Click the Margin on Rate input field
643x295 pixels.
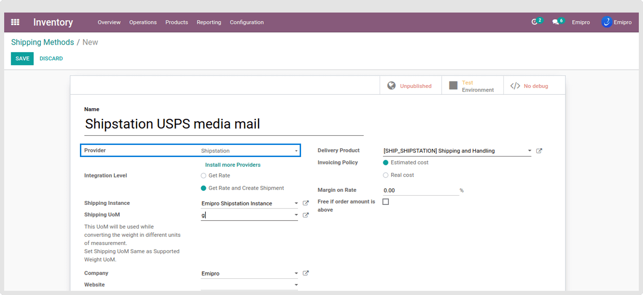(420, 190)
